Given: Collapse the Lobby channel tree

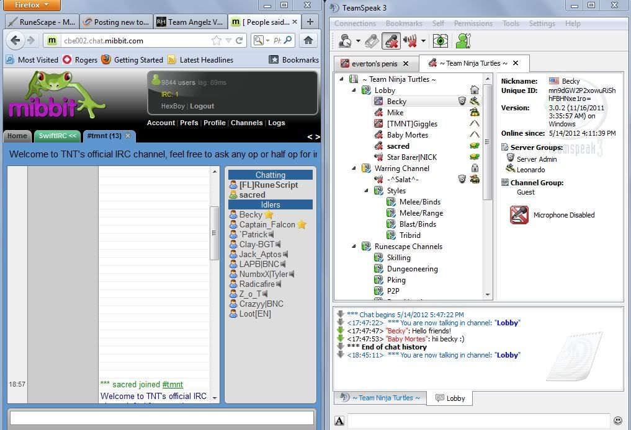Looking at the screenshot, I should [x=354, y=90].
